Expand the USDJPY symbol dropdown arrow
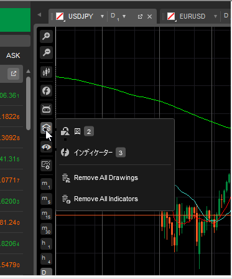The image size is (232, 279). 102,16
